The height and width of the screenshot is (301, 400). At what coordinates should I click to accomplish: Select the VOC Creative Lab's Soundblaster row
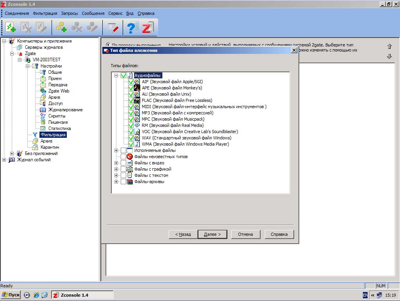coord(190,132)
